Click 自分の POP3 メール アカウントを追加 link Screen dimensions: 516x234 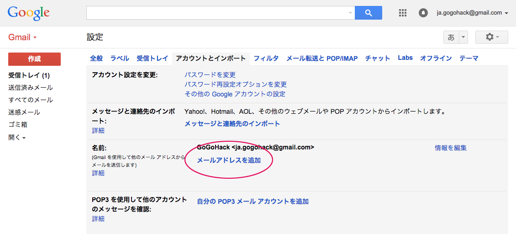click(253, 202)
